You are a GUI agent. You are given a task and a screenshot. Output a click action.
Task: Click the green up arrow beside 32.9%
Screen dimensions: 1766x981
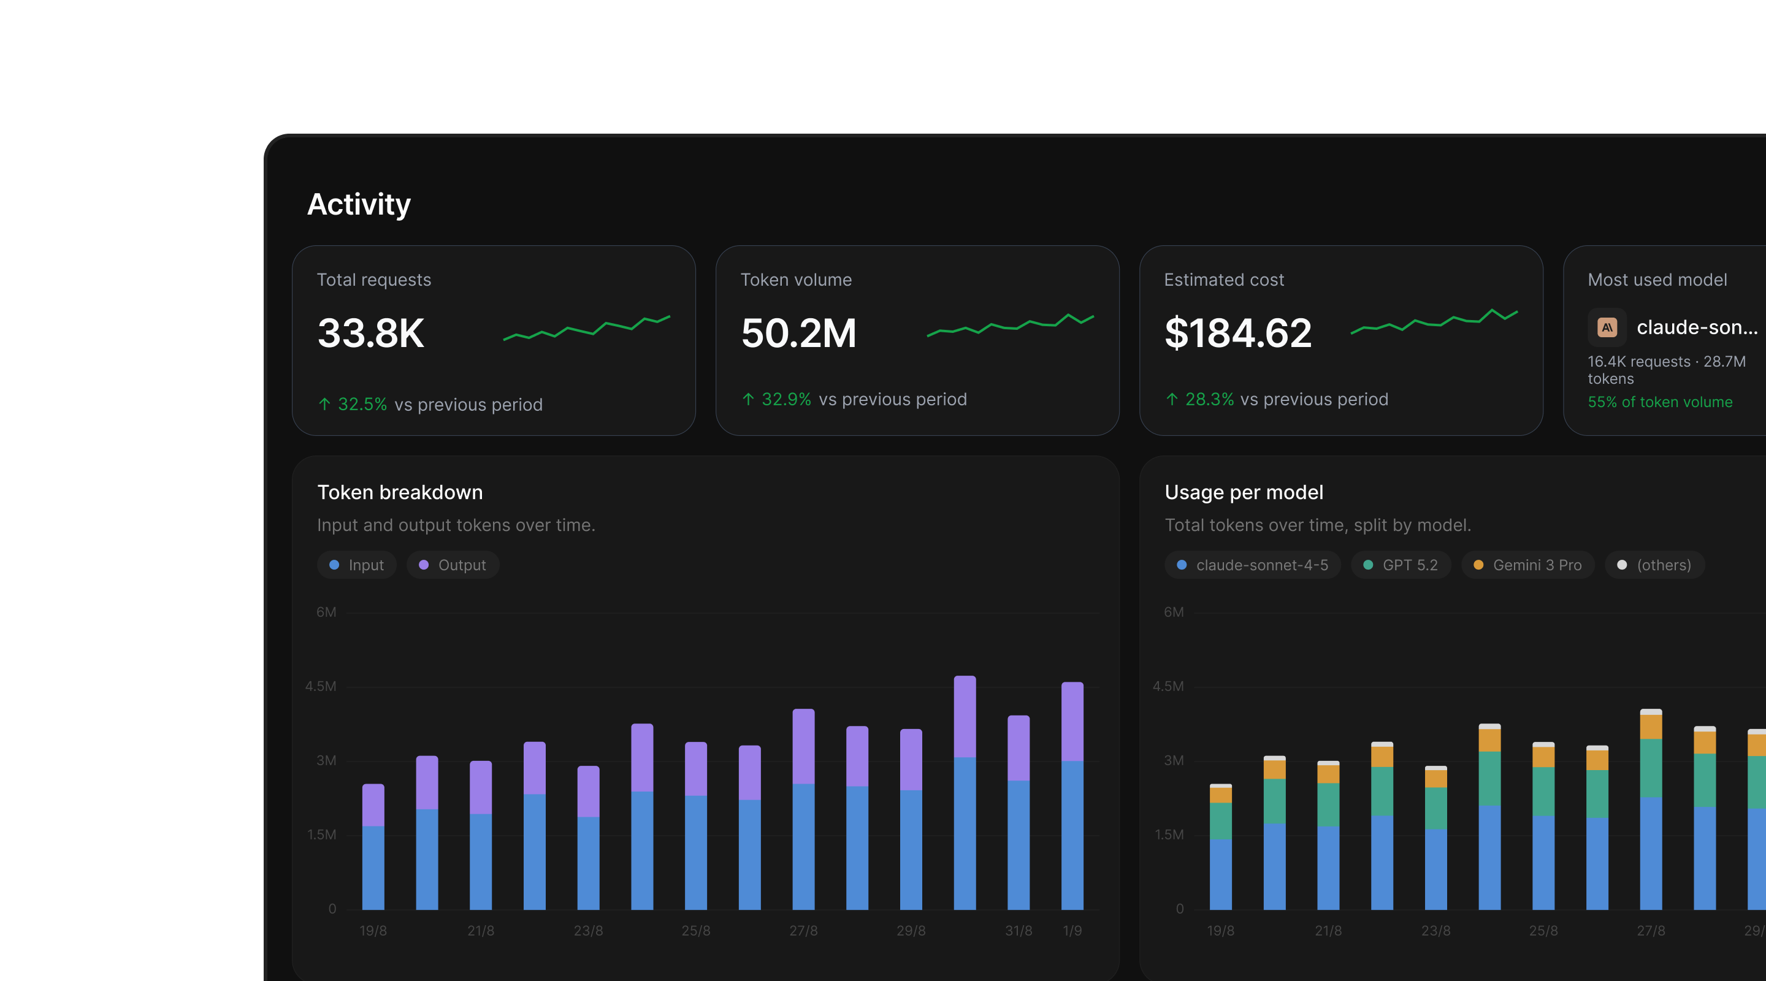[749, 399]
